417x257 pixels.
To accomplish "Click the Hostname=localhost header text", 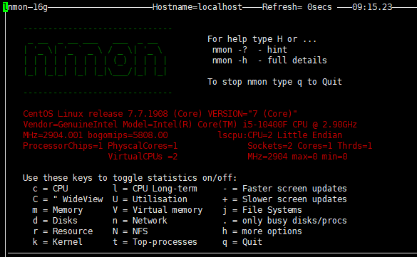I will pos(197,7).
